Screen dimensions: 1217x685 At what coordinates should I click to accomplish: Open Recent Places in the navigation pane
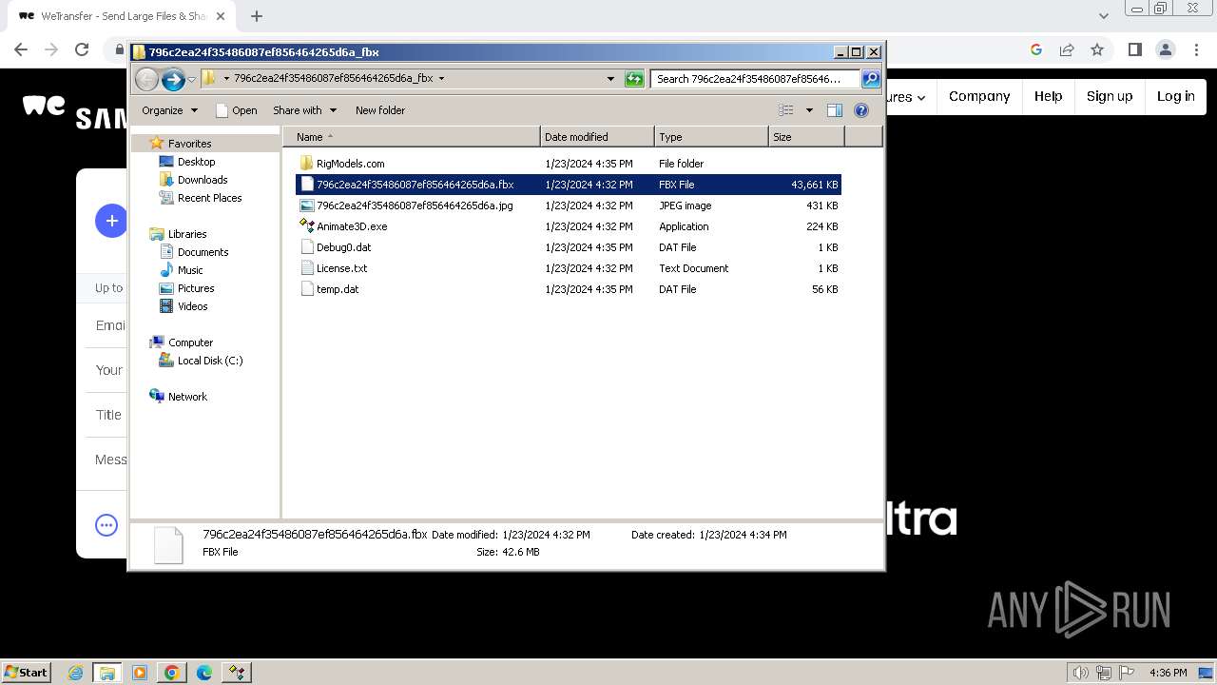[x=209, y=198]
